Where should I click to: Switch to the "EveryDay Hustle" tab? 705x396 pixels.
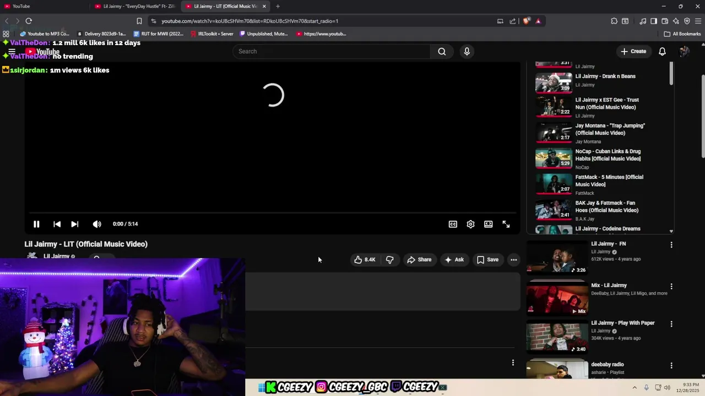point(135,6)
